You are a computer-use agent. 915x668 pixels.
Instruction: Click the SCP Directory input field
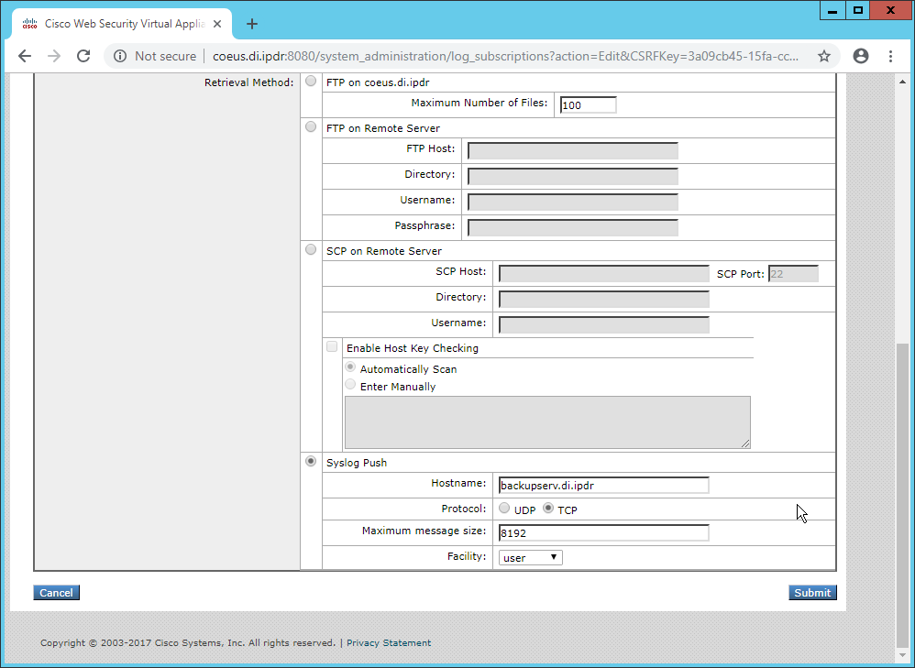click(x=604, y=300)
